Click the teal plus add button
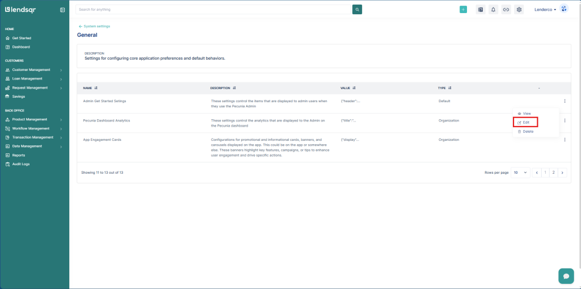 coord(463,10)
